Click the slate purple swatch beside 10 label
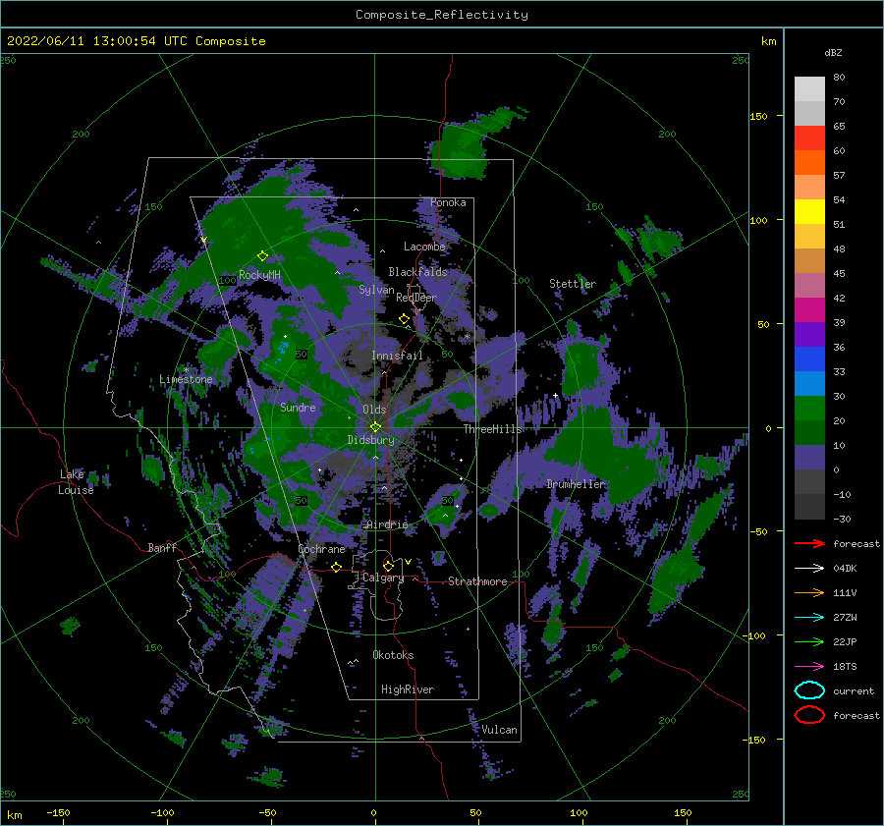This screenshot has width=884, height=826. (809, 457)
